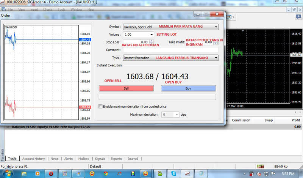Open the Type dropdown showing Instant Execution
This screenshot has height=178, width=303.
(171, 58)
